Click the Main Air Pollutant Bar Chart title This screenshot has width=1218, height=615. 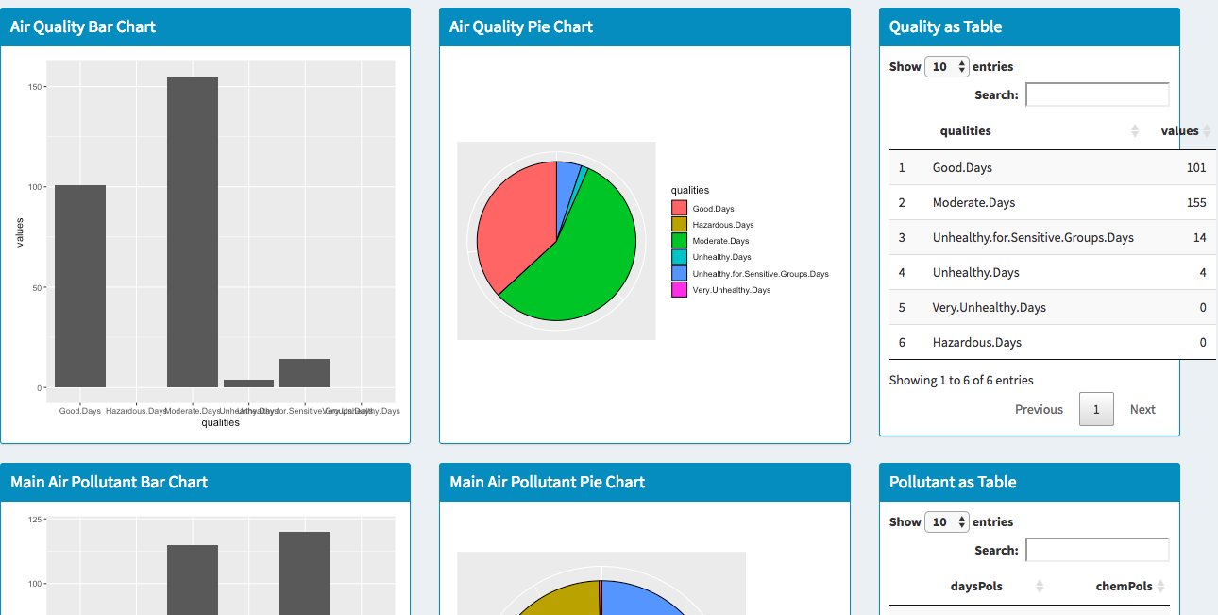[x=110, y=482]
